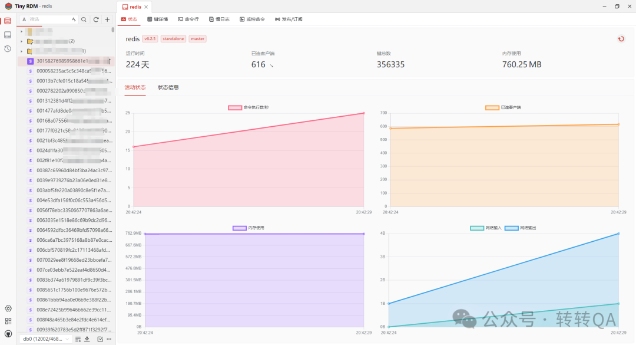Toggle the 已连客户端 legend series

pos(503,108)
